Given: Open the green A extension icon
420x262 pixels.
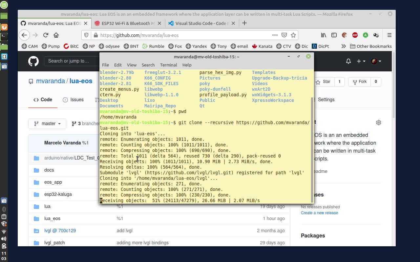Looking at the screenshot, I should point(366,35).
